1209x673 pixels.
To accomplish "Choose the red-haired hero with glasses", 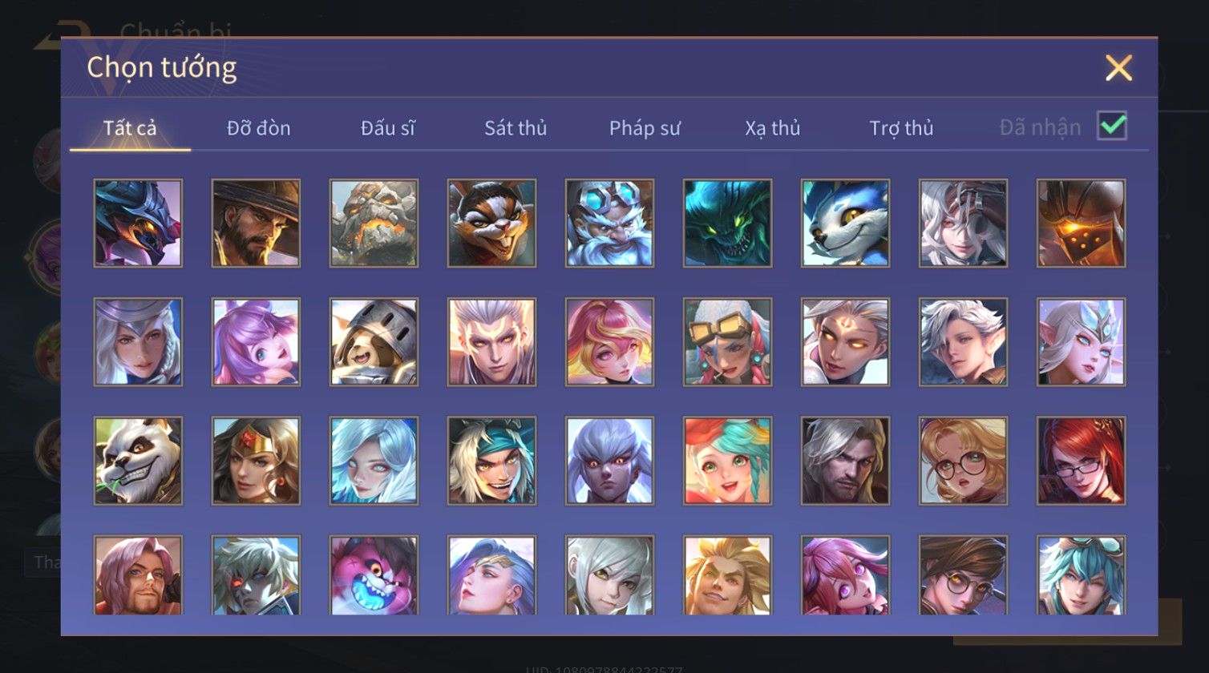I will point(1081,461).
